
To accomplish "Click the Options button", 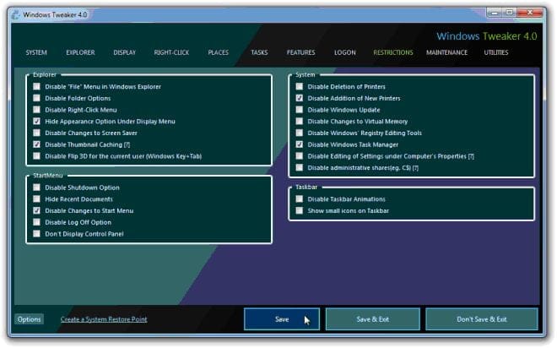I will tap(30, 319).
